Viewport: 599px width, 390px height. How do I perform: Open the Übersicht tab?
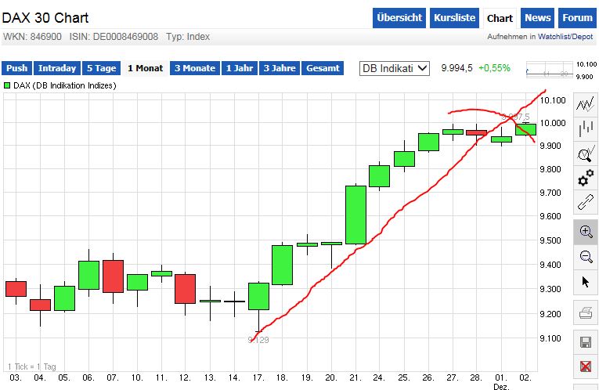pos(399,18)
